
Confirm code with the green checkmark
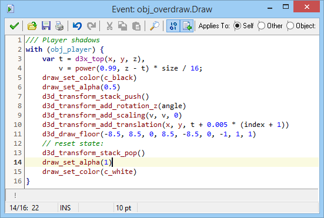14,26
